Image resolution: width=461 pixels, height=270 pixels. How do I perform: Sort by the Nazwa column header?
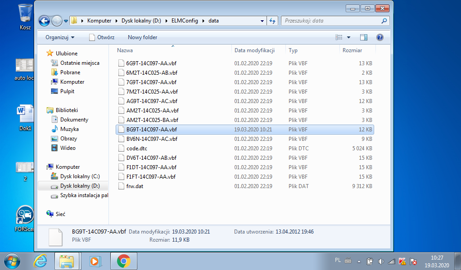pyautogui.click(x=125, y=50)
